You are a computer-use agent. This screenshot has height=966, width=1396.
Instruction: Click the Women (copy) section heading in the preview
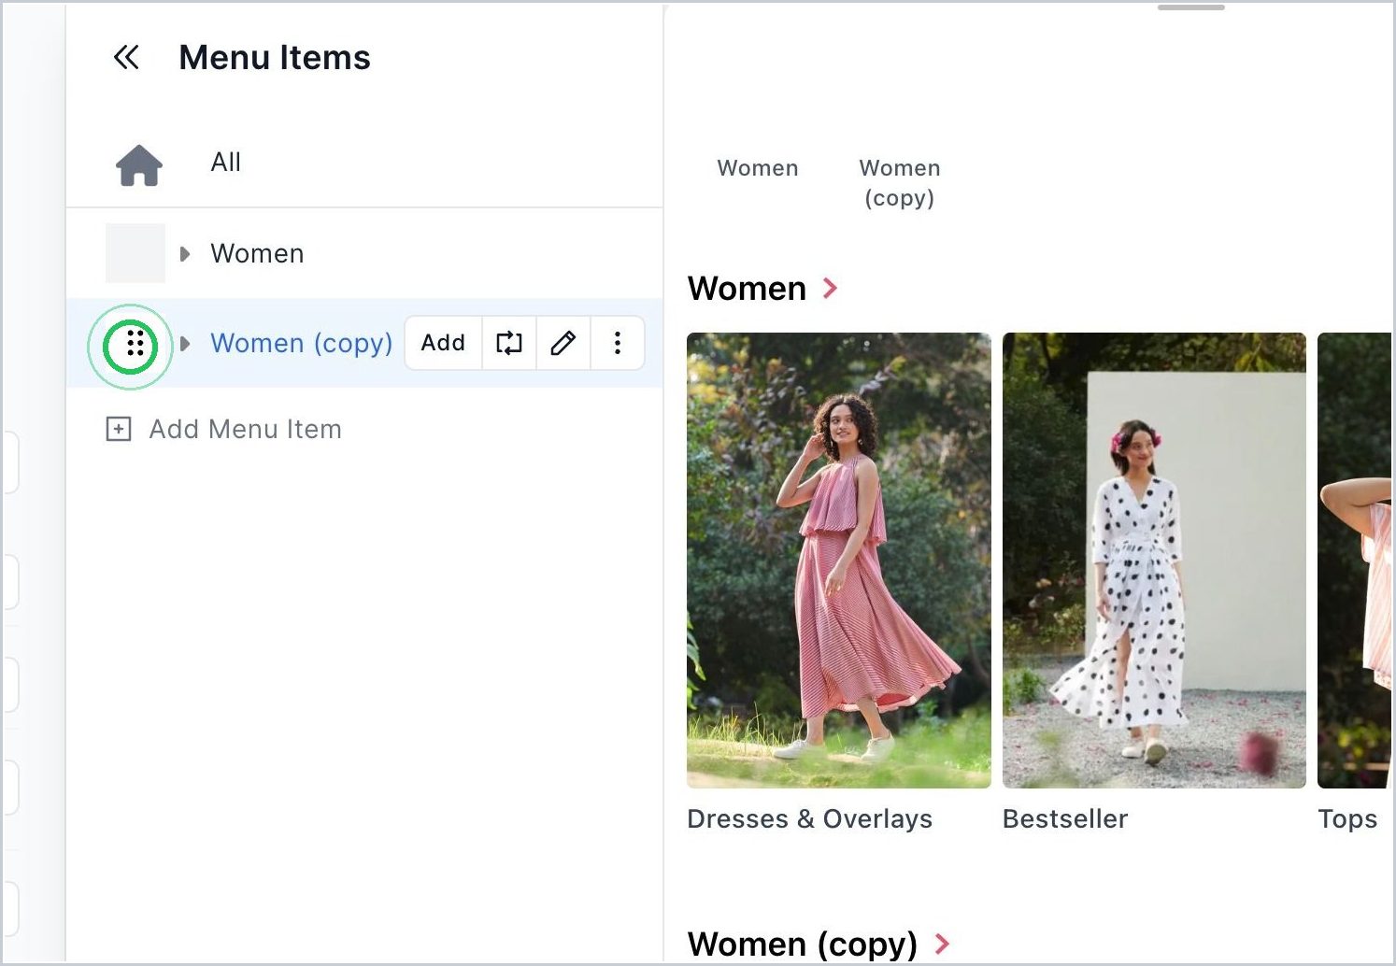click(803, 945)
